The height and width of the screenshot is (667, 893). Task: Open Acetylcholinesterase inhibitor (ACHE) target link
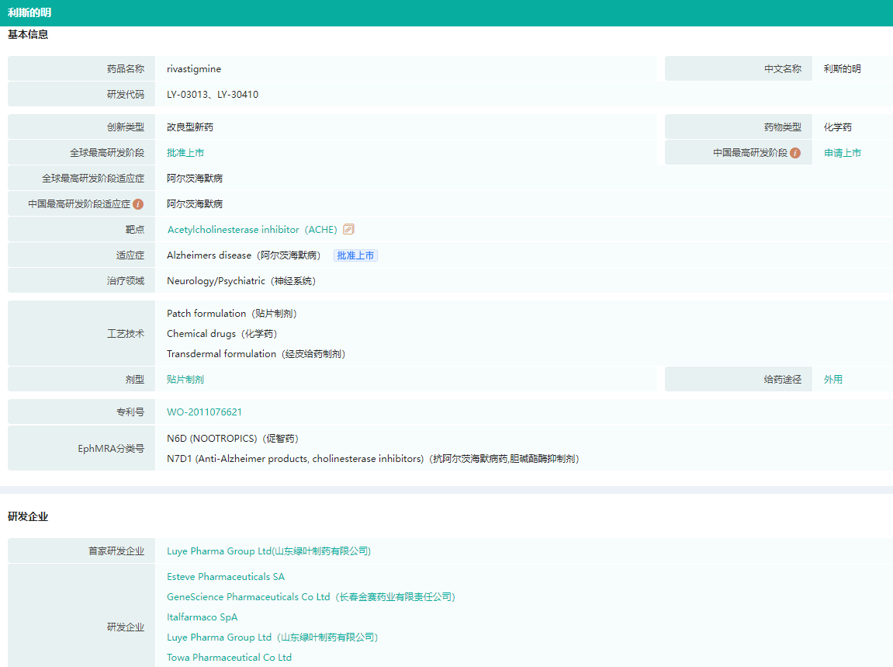click(x=252, y=230)
